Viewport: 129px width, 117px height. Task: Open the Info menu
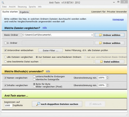40,7
